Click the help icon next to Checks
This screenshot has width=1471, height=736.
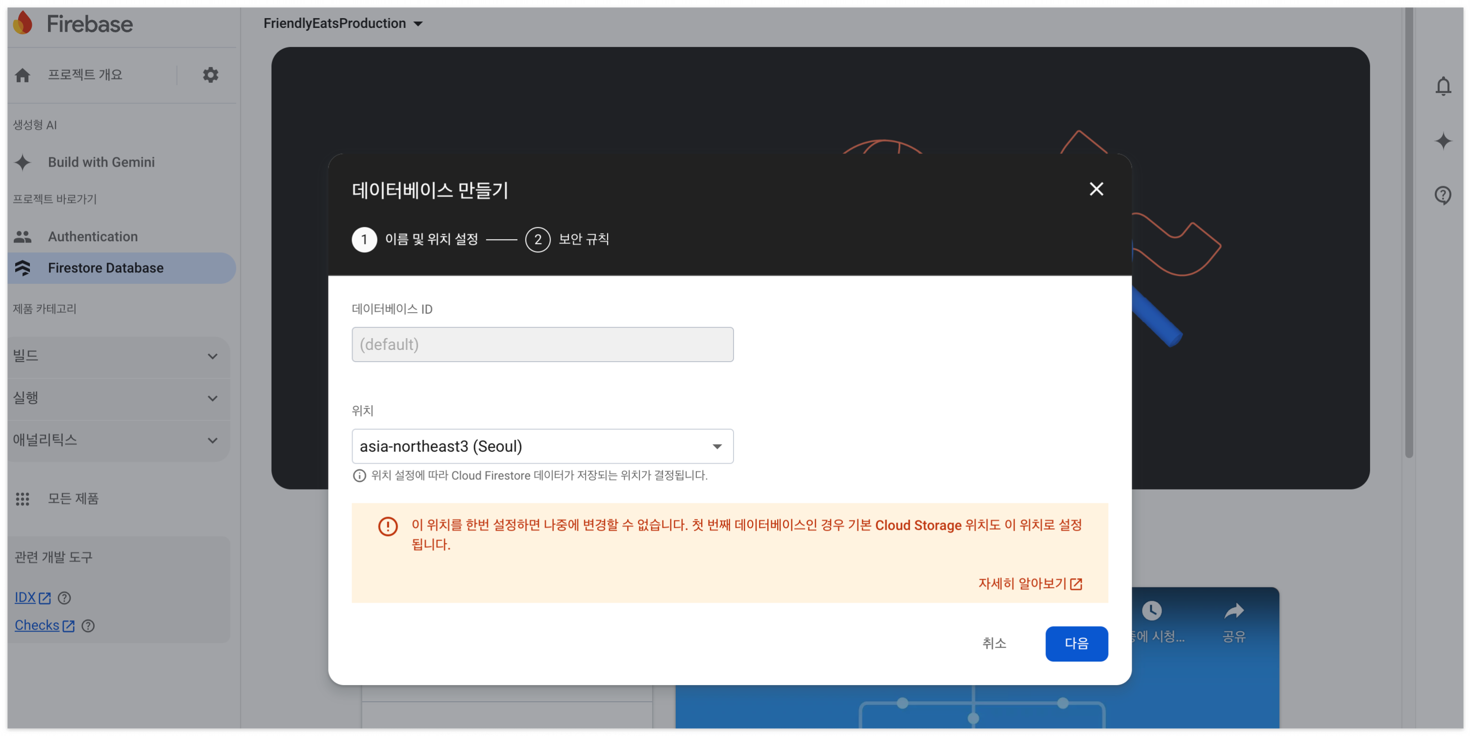(x=88, y=625)
